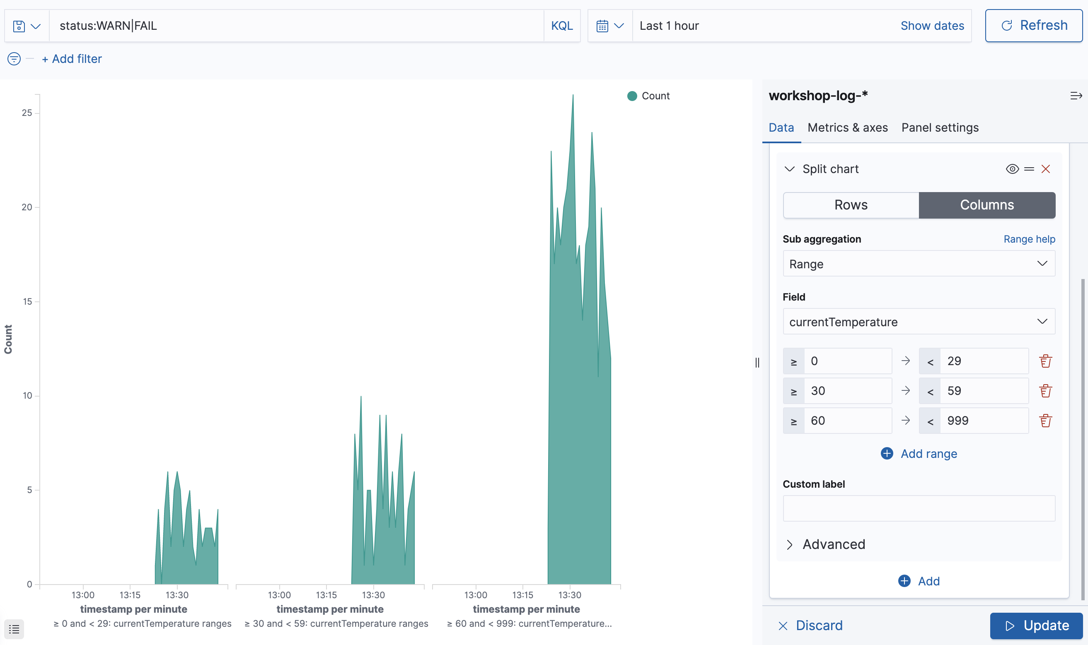Click the delete icon for range 0 to 29
This screenshot has height=645, width=1088.
coord(1044,361)
